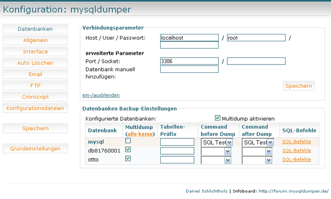This screenshot has width=331, height=199.
Task: Open the Interface settings tab
Action: coord(35,51)
